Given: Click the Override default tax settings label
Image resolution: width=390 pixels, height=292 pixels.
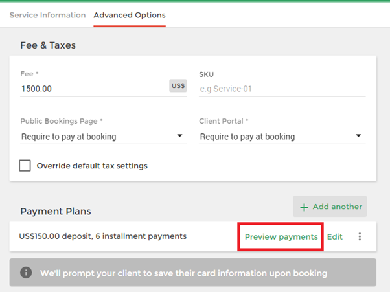Looking at the screenshot, I should (92, 166).
